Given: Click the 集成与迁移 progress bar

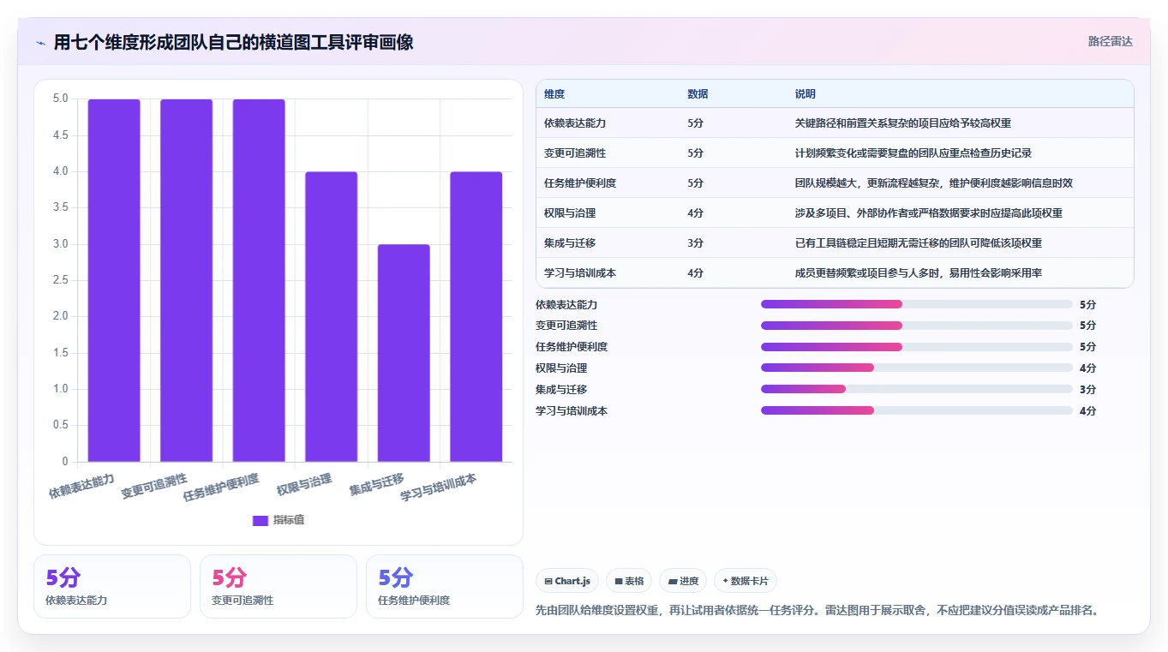Looking at the screenshot, I should (917, 390).
